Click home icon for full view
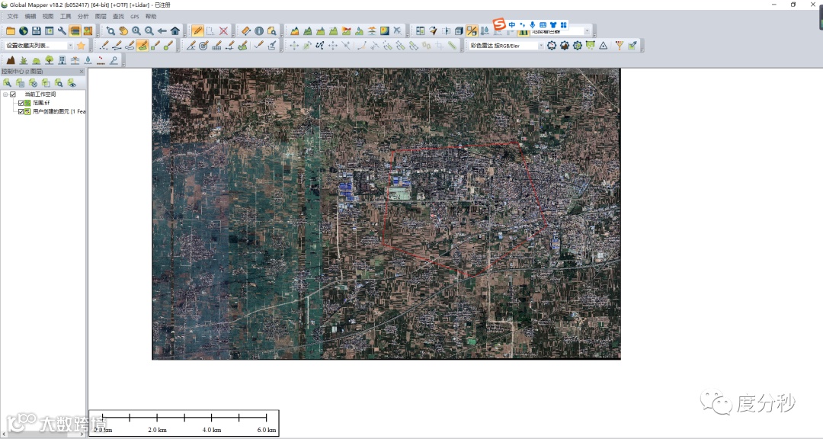The image size is (823, 439). click(x=175, y=31)
